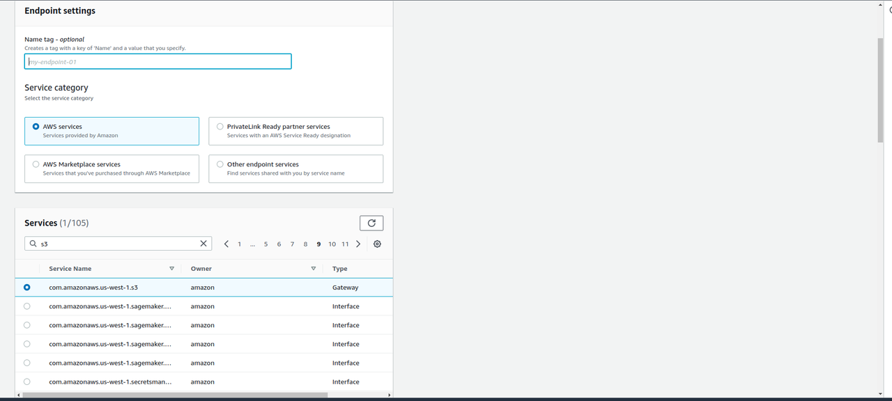Viewport: 892px width, 401px height.
Task: Go to previous services page
Action: click(226, 244)
